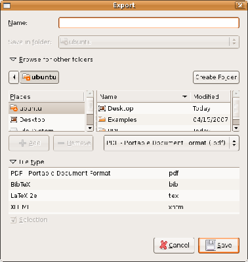
Task: Click the Examples folder icon
Action: (x=102, y=119)
